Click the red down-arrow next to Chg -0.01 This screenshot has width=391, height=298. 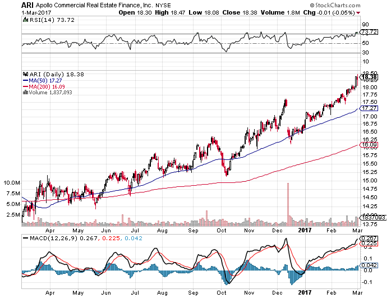click(x=358, y=13)
